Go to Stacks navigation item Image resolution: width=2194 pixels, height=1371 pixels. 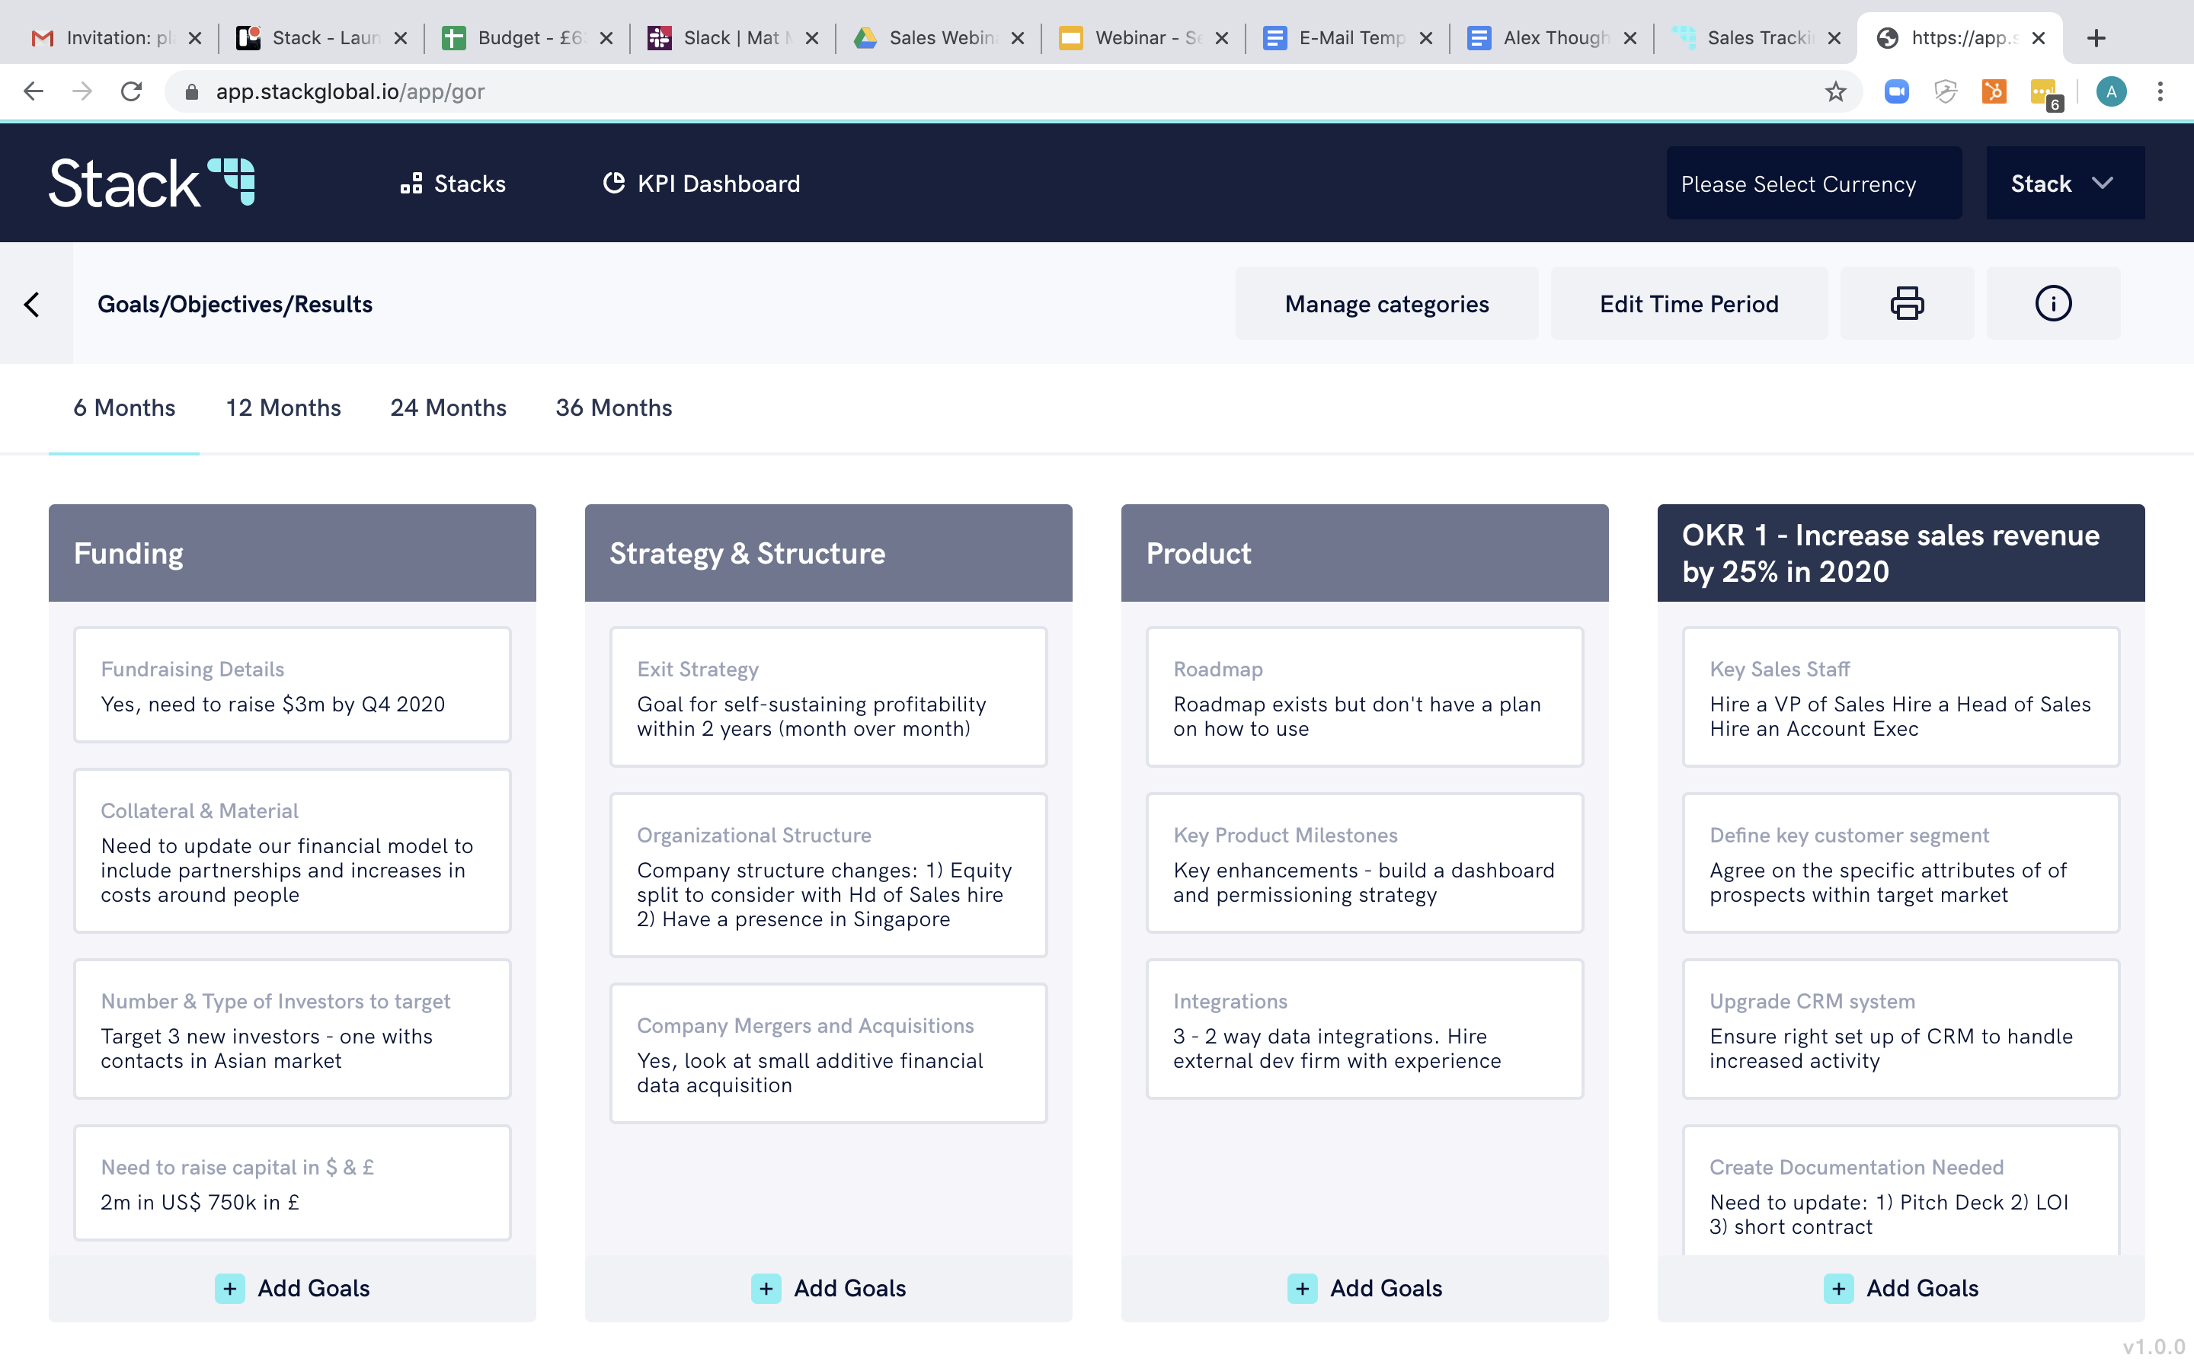pyautogui.click(x=453, y=183)
